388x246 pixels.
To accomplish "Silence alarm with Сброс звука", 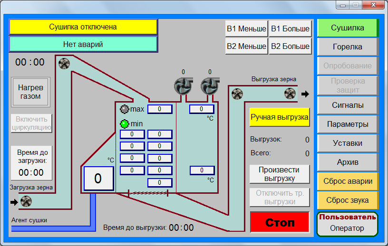I will (x=348, y=200).
